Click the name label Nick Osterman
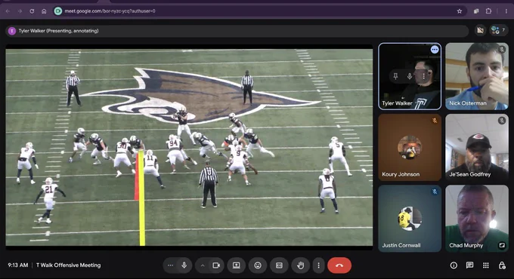 click(468, 103)
